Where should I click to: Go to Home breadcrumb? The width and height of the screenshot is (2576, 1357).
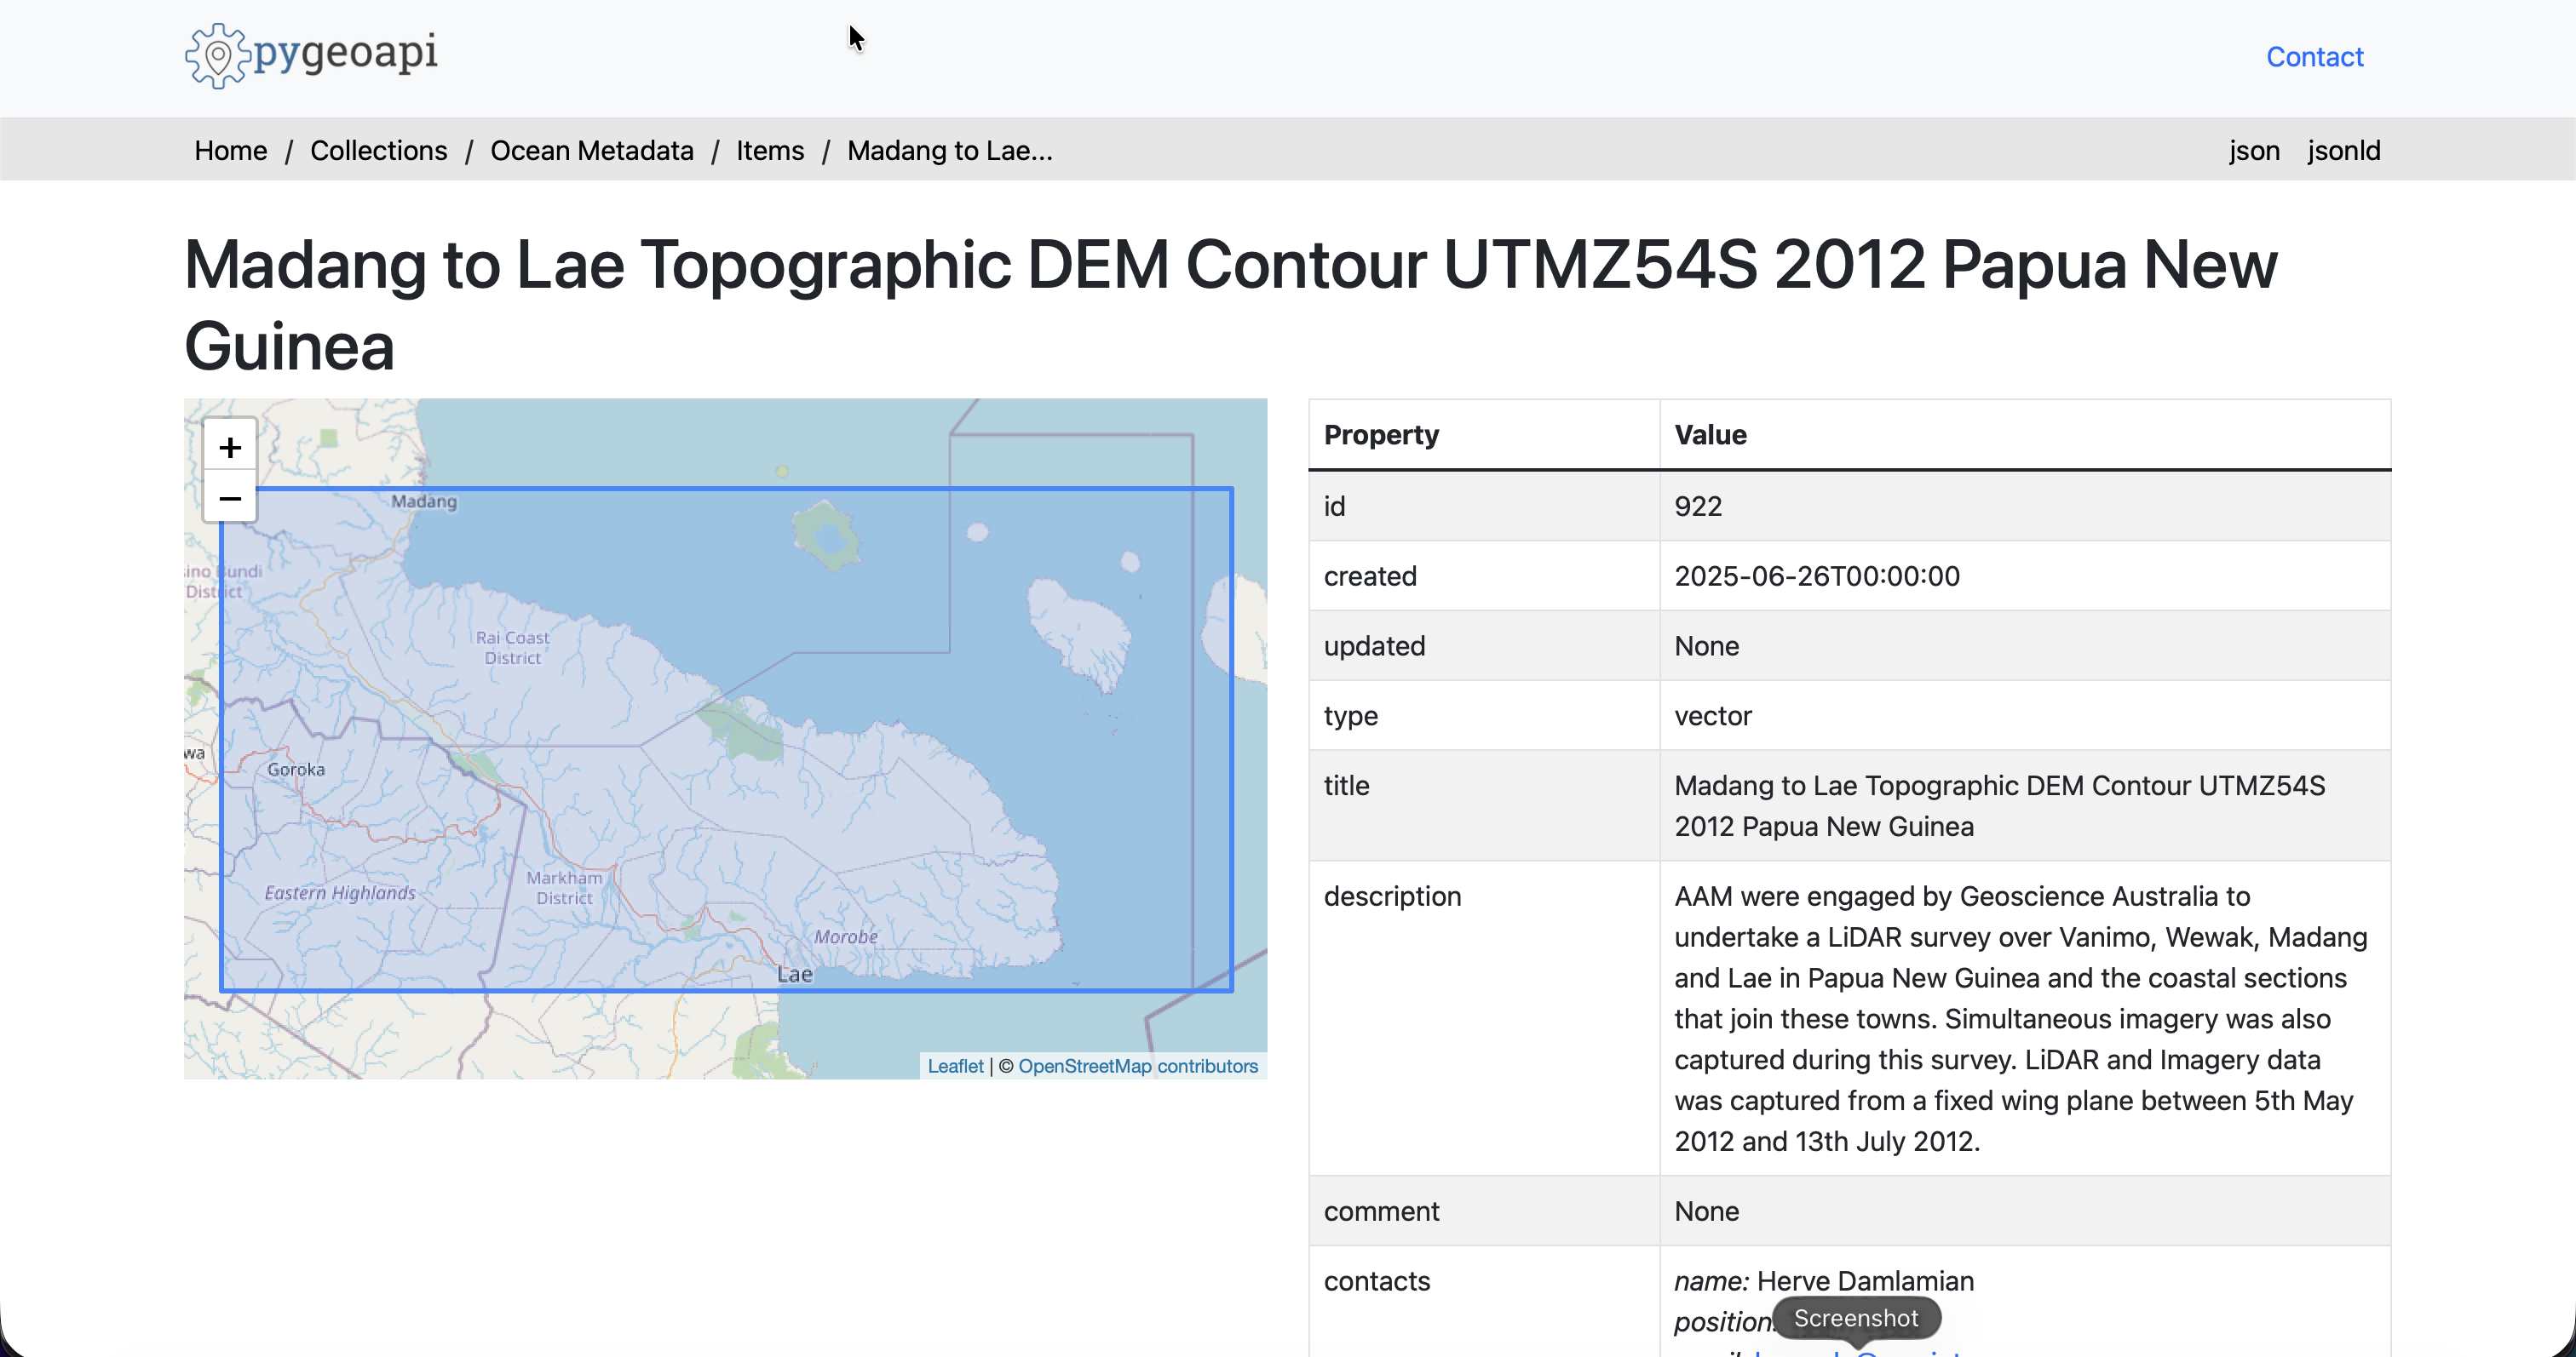tap(230, 150)
